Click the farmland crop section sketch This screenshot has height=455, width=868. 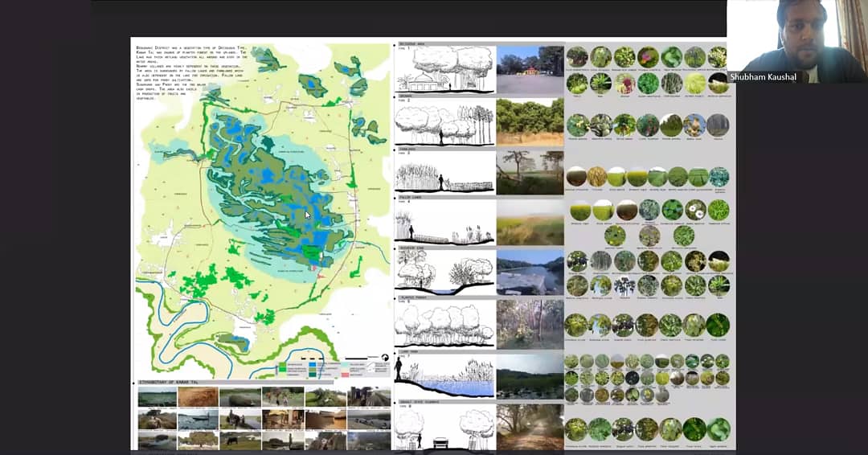tap(444, 174)
